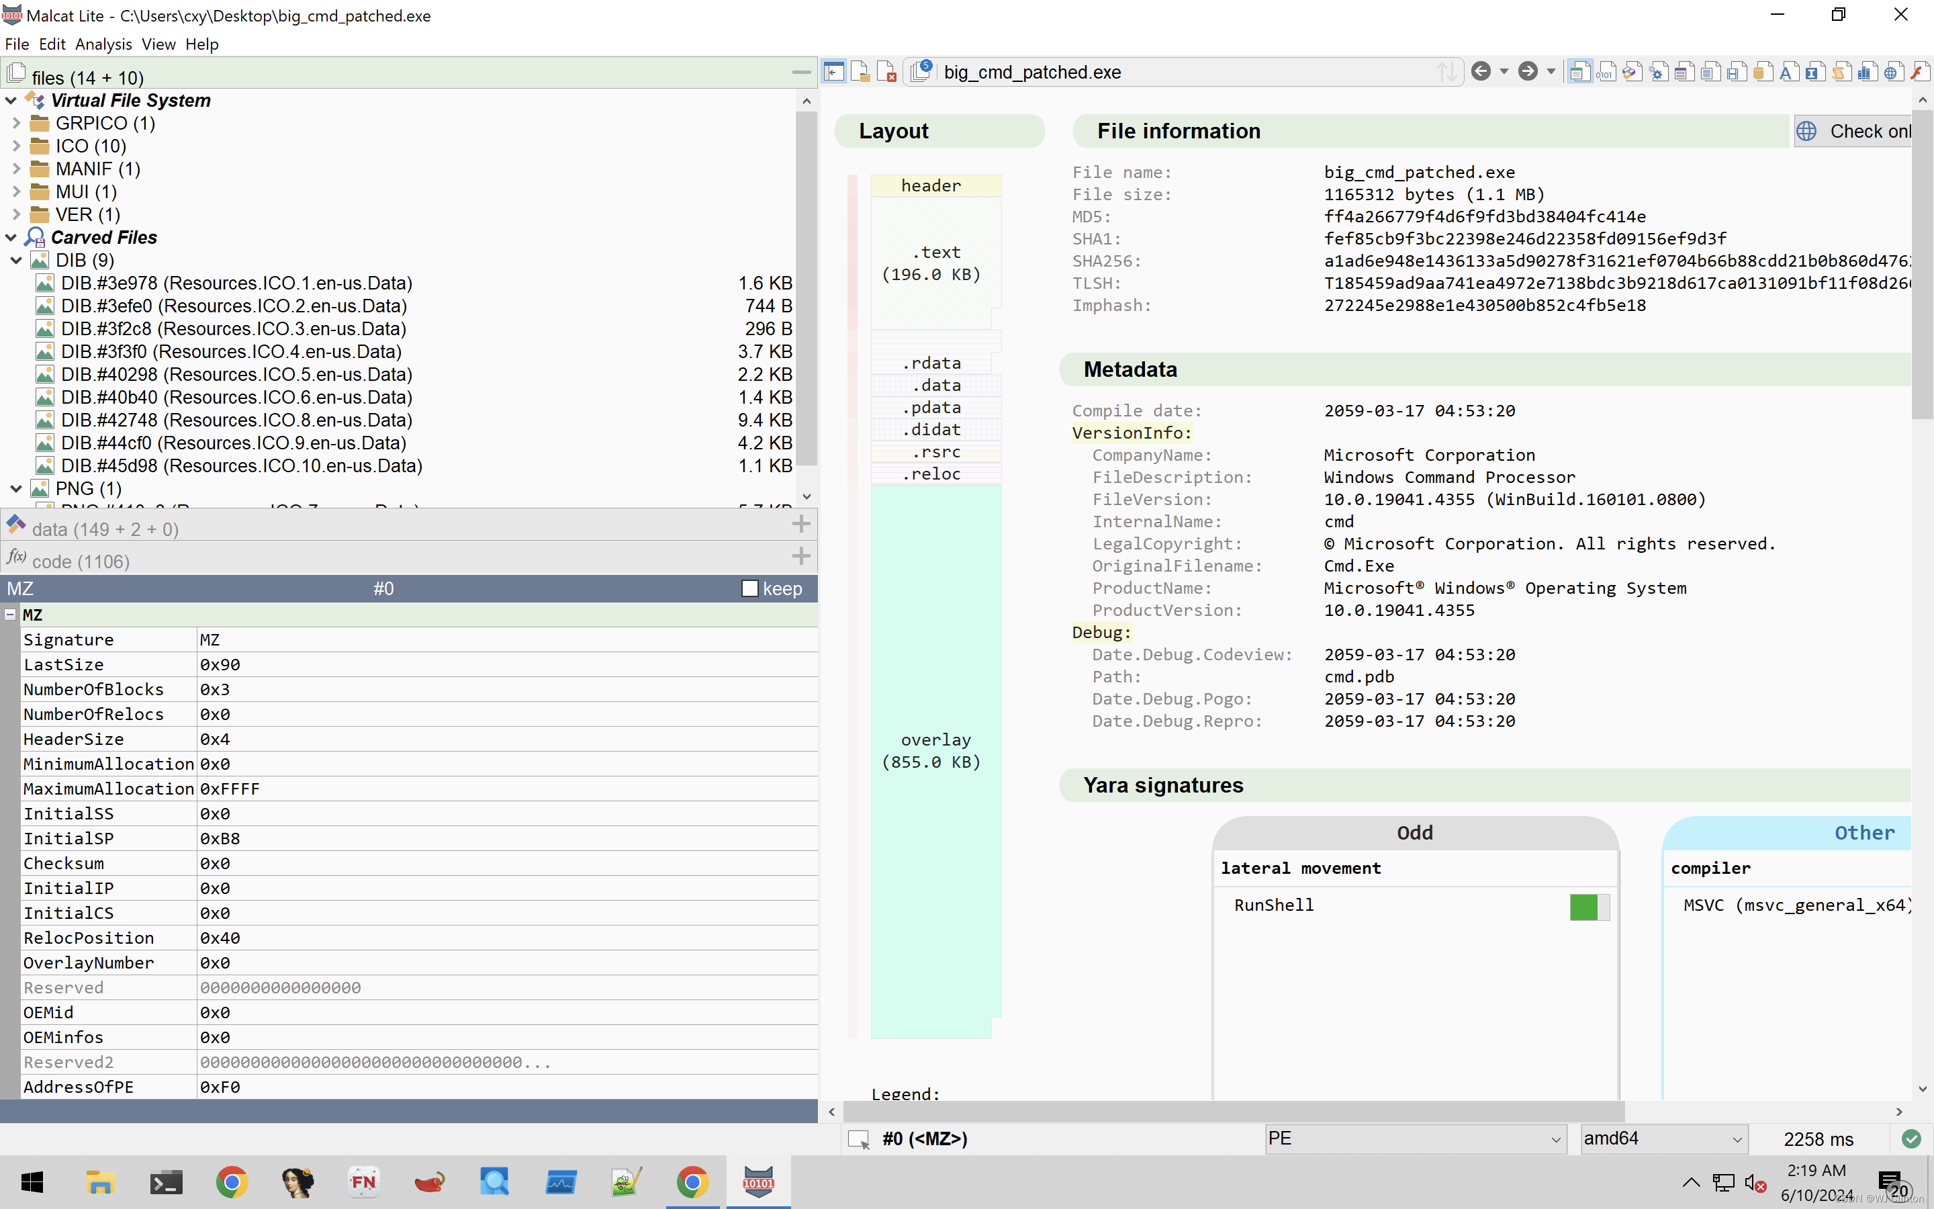Select the .text section in layout panel
The image size is (1934, 1209).
930,263
